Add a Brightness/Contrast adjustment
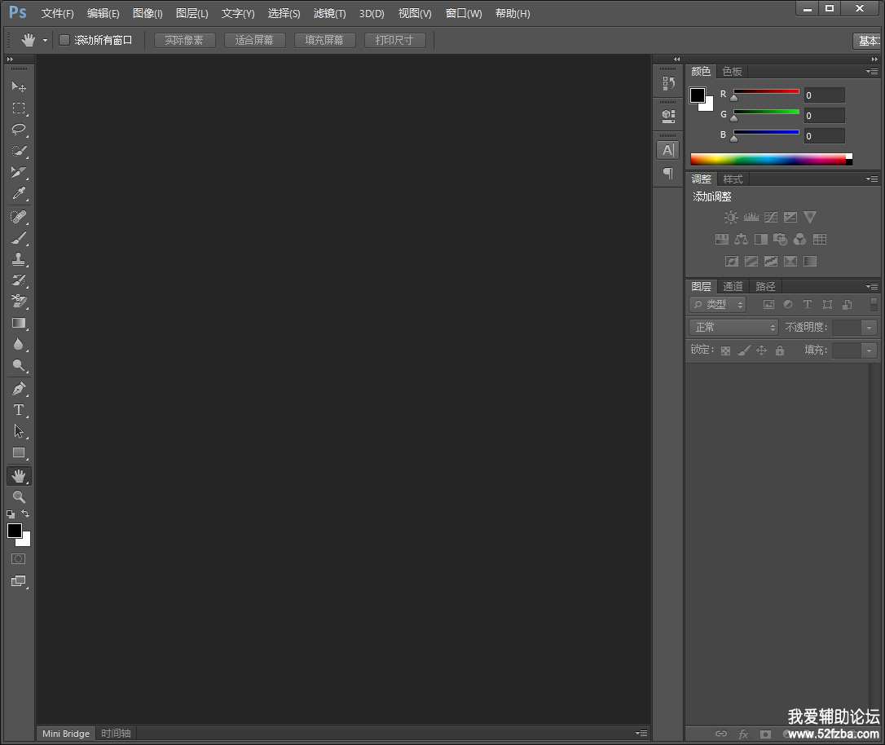Viewport: 885px width, 745px height. 731,218
